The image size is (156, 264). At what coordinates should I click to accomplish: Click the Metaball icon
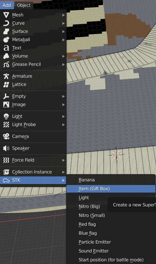tap(6, 40)
